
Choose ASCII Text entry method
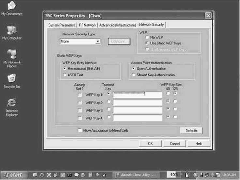click(x=65, y=75)
